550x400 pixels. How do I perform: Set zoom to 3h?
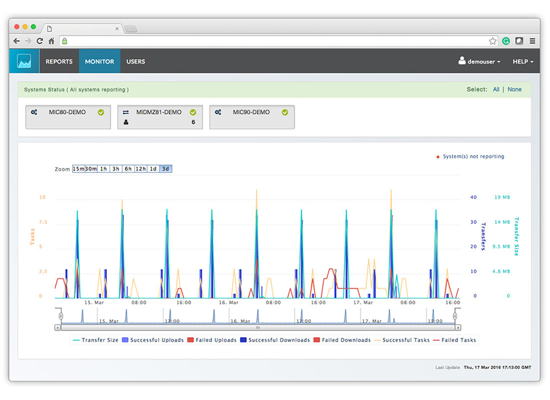tap(116, 169)
